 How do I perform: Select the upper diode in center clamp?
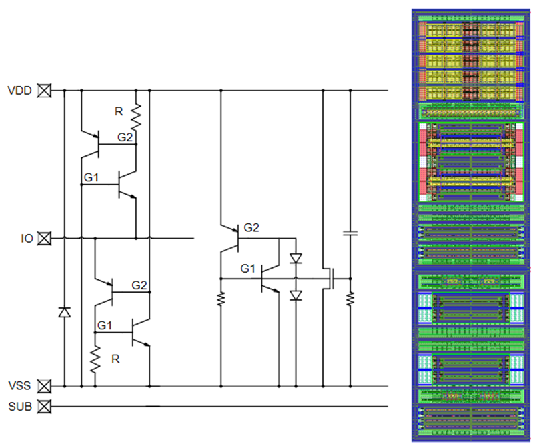[x=294, y=259]
